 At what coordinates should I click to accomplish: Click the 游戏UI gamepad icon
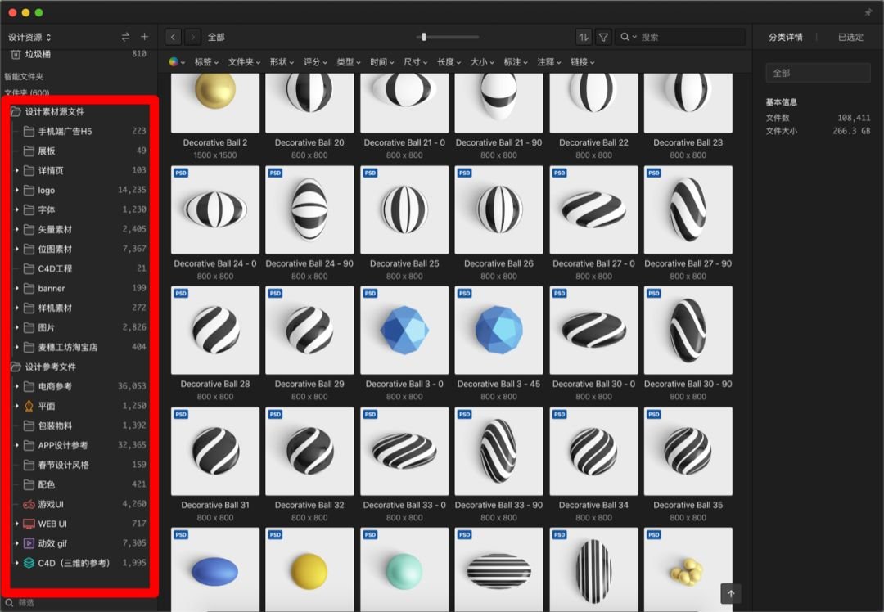pyautogui.click(x=29, y=504)
